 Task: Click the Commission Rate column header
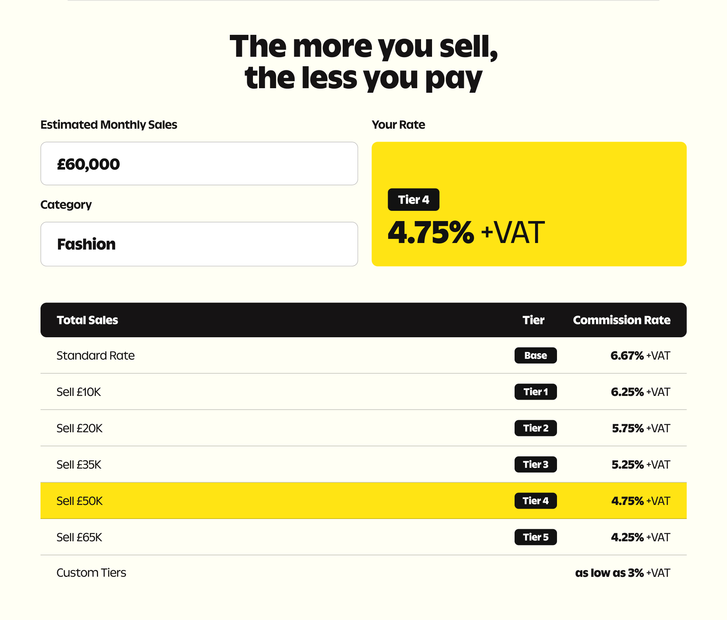[x=621, y=320]
